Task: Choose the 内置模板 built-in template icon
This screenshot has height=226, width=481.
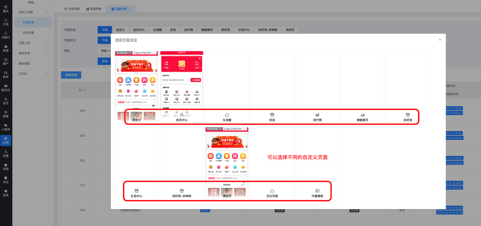Action: 317,191
